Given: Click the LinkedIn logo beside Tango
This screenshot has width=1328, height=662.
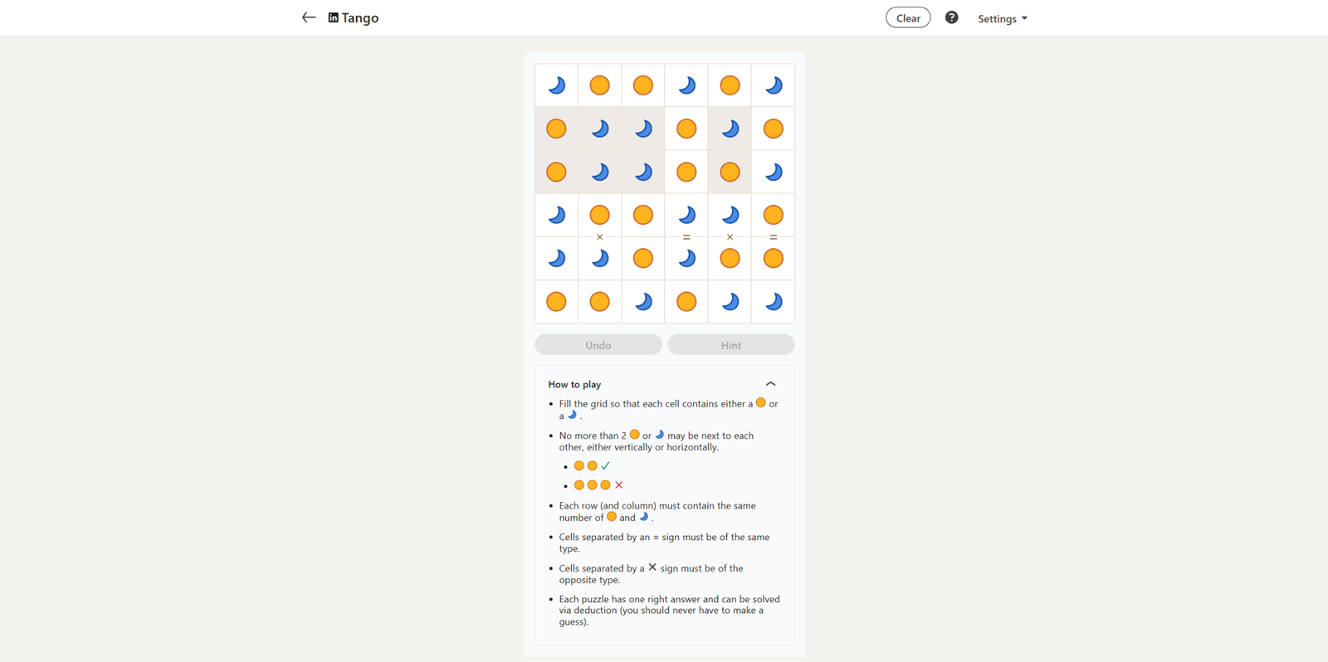Looking at the screenshot, I should (x=333, y=17).
